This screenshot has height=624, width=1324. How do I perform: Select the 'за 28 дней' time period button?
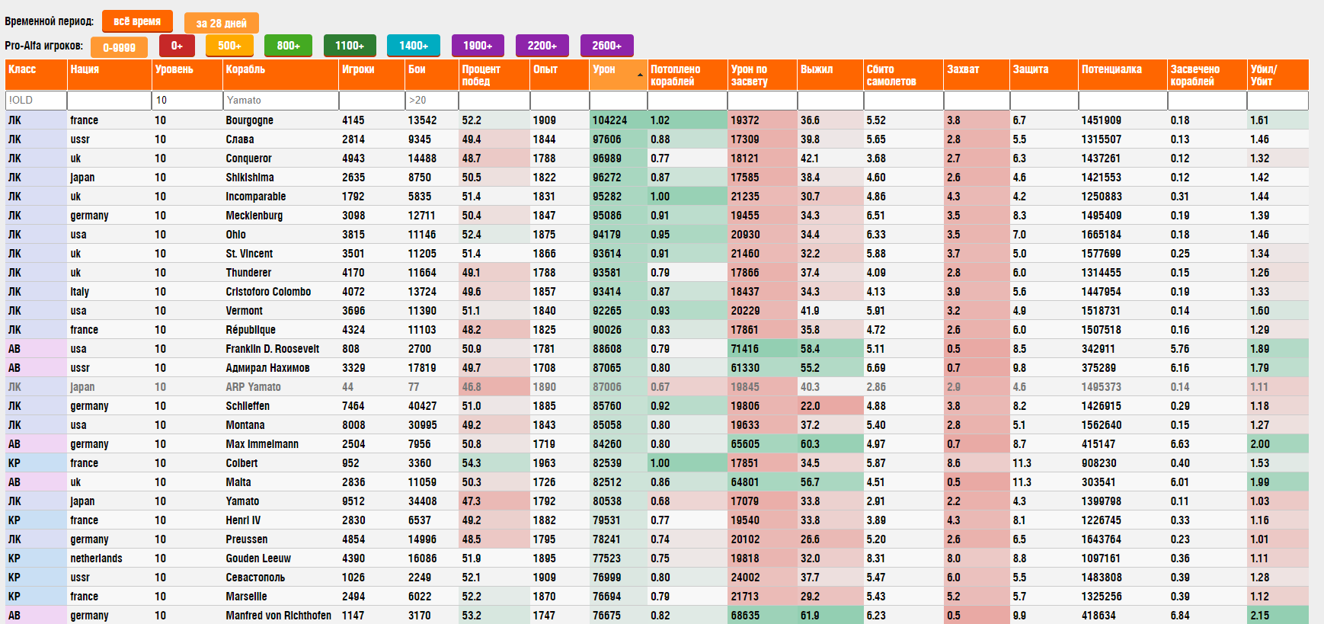(x=222, y=23)
